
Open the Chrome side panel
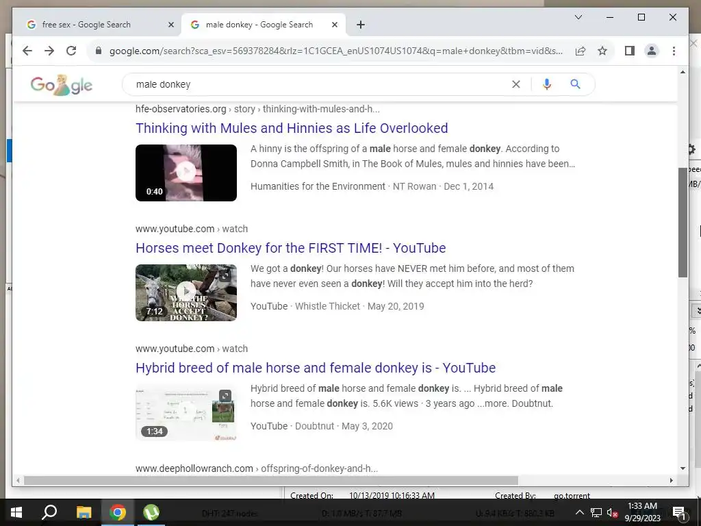(x=630, y=51)
